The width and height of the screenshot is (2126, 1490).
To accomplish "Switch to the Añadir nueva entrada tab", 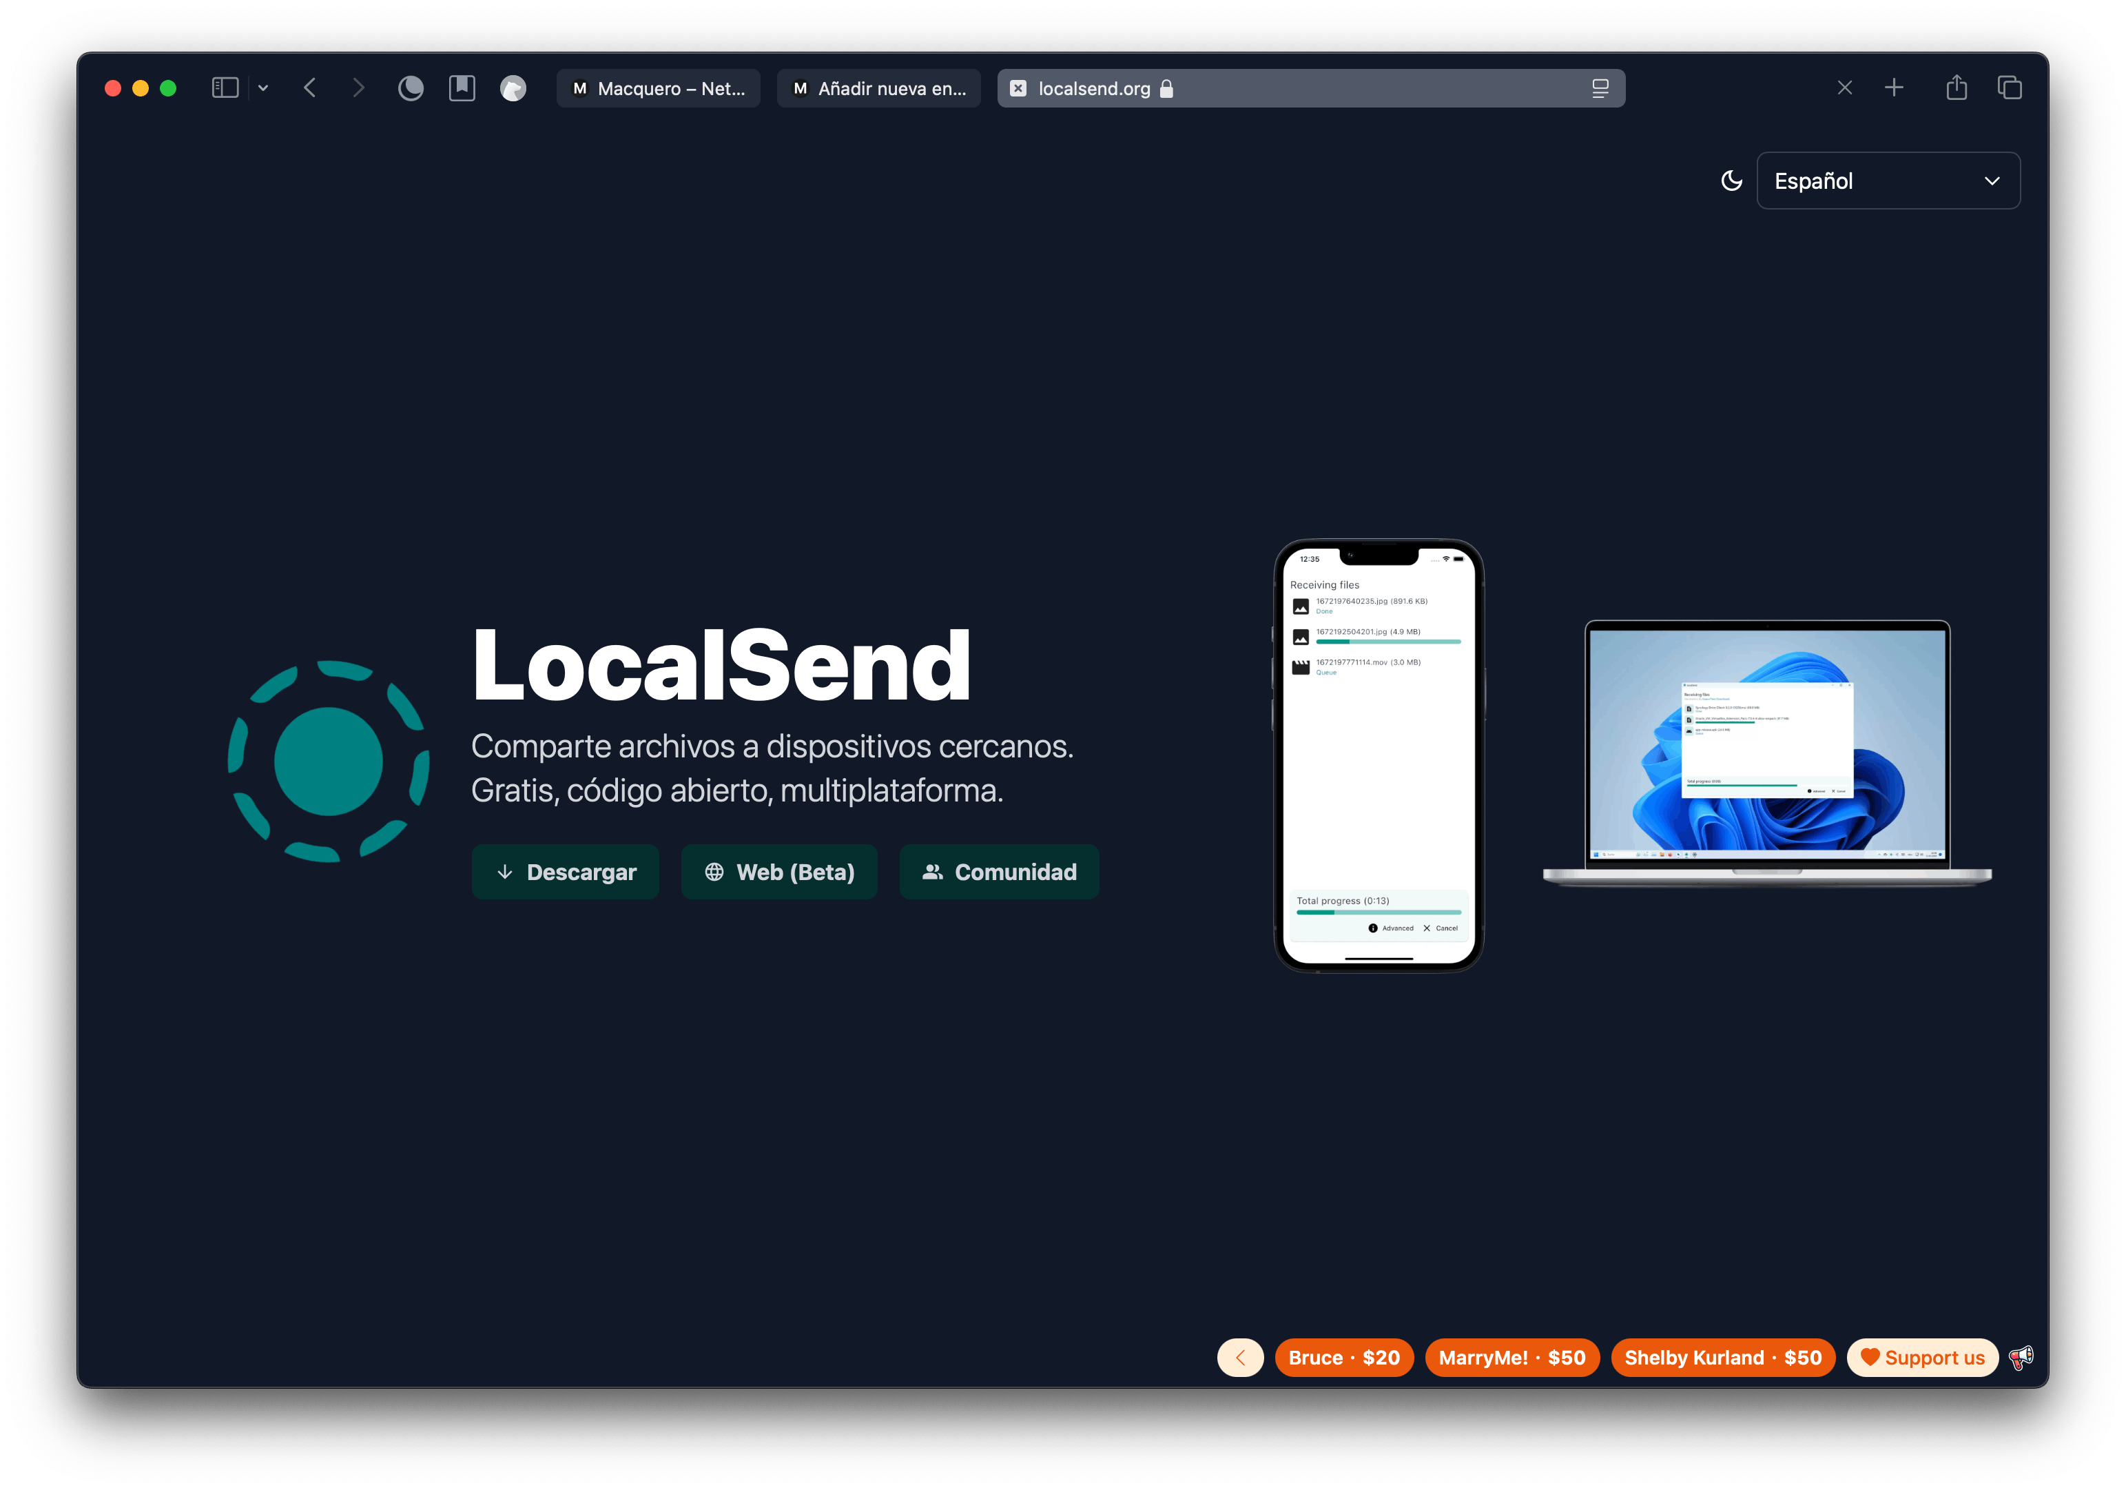I will (x=878, y=88).
